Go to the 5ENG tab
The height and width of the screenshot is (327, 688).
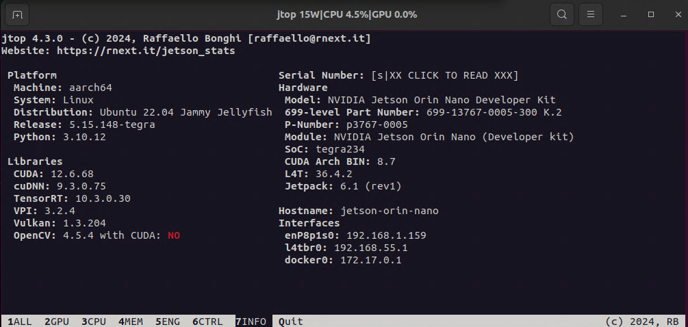coord(167,321)
